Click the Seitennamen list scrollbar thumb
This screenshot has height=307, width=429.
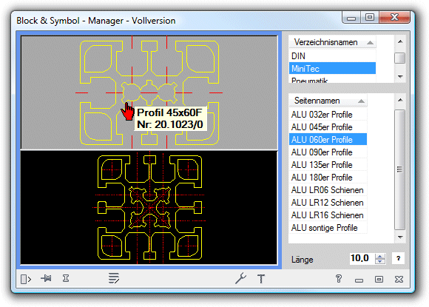point(399,169)
